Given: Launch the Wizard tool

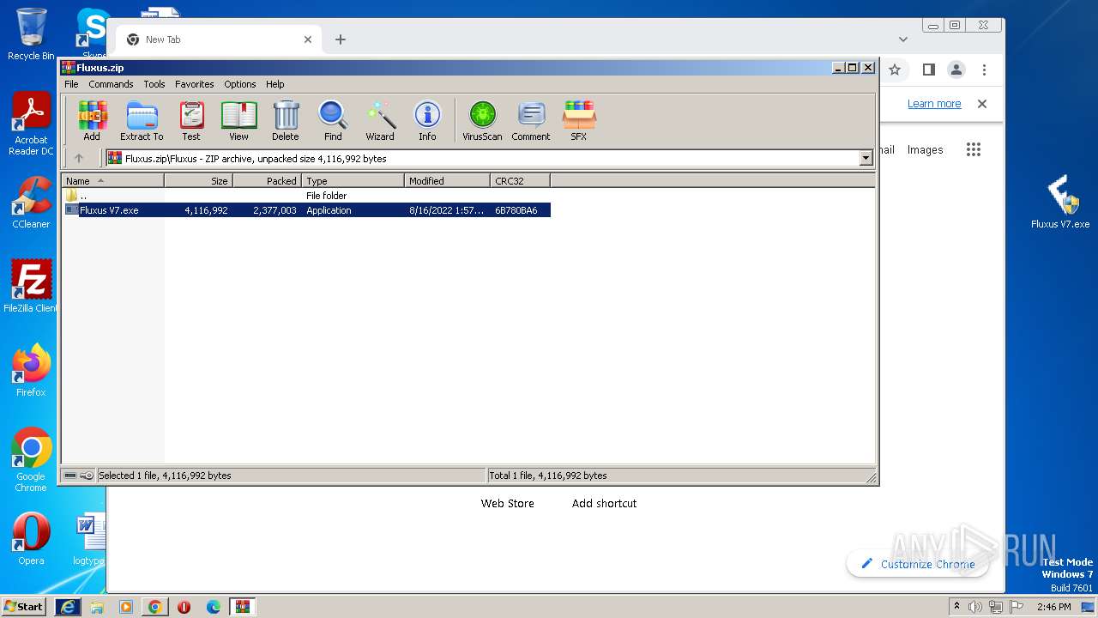Looking at the screenshot, I should pyautogui.click(x=380, y=121).
